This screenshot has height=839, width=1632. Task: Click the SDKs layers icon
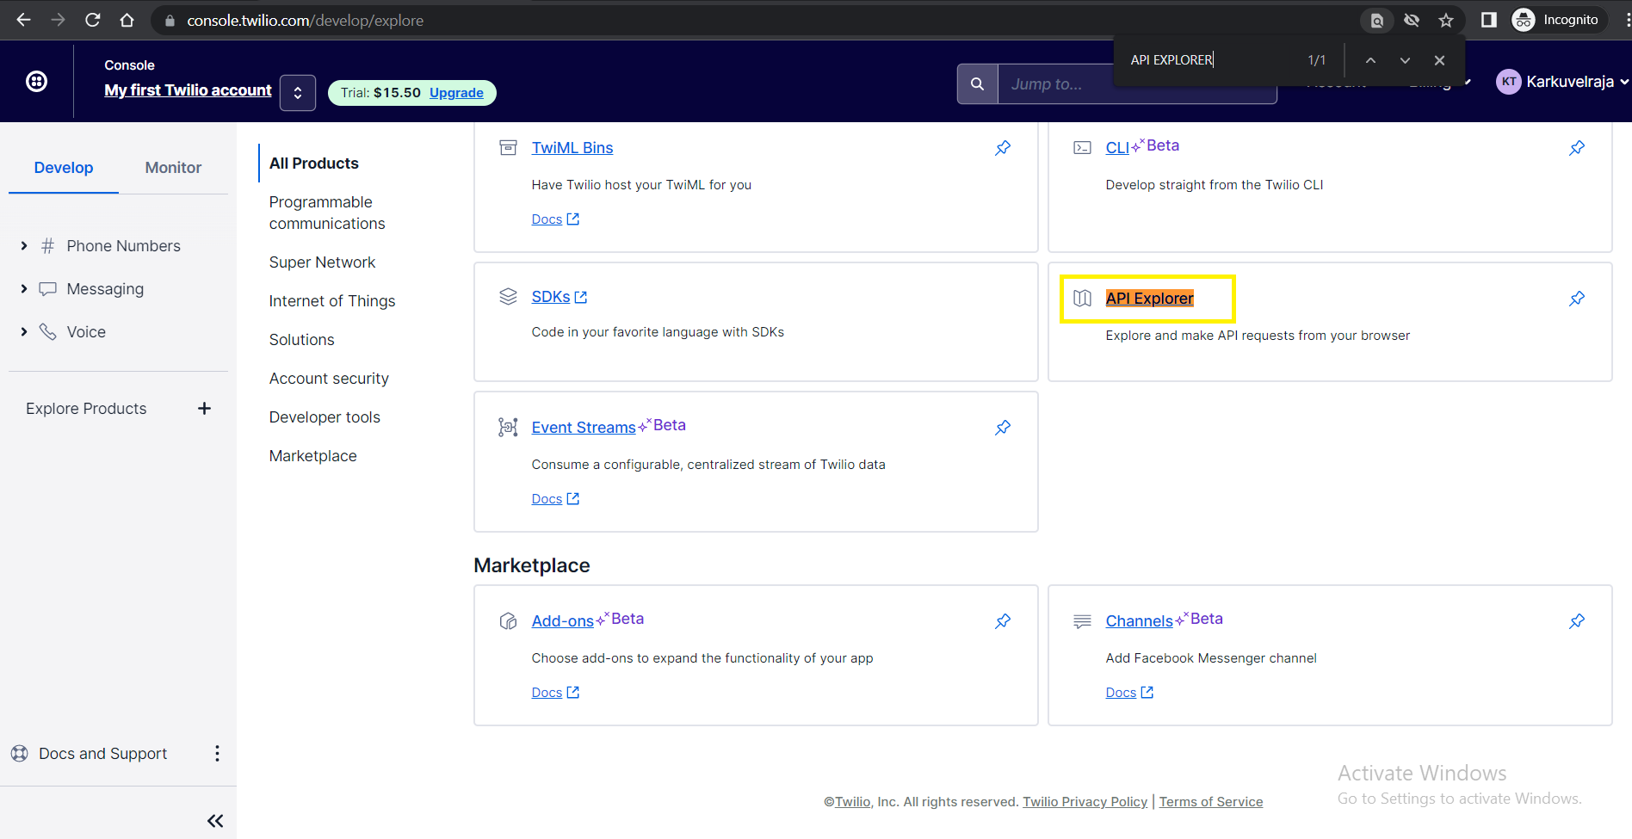point(508,297)
